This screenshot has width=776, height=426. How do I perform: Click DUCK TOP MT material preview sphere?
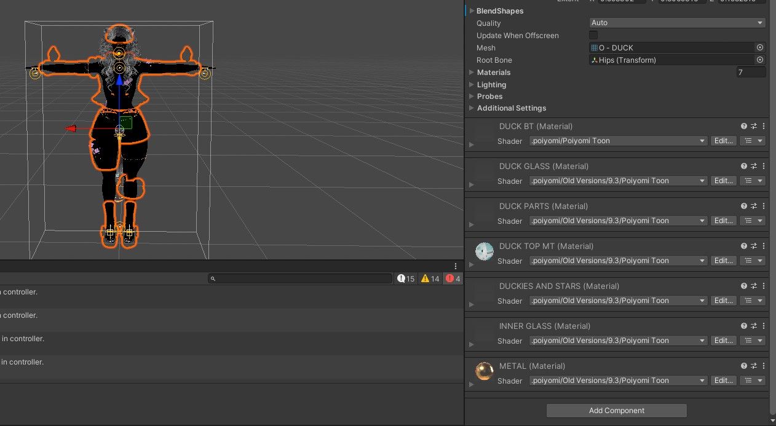pyautogui.click(x=485, y=251)
